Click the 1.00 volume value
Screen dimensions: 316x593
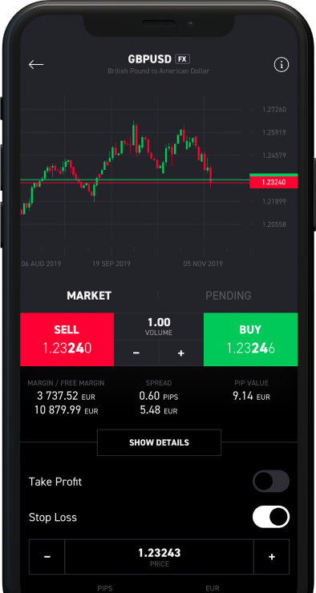(159, 323)
